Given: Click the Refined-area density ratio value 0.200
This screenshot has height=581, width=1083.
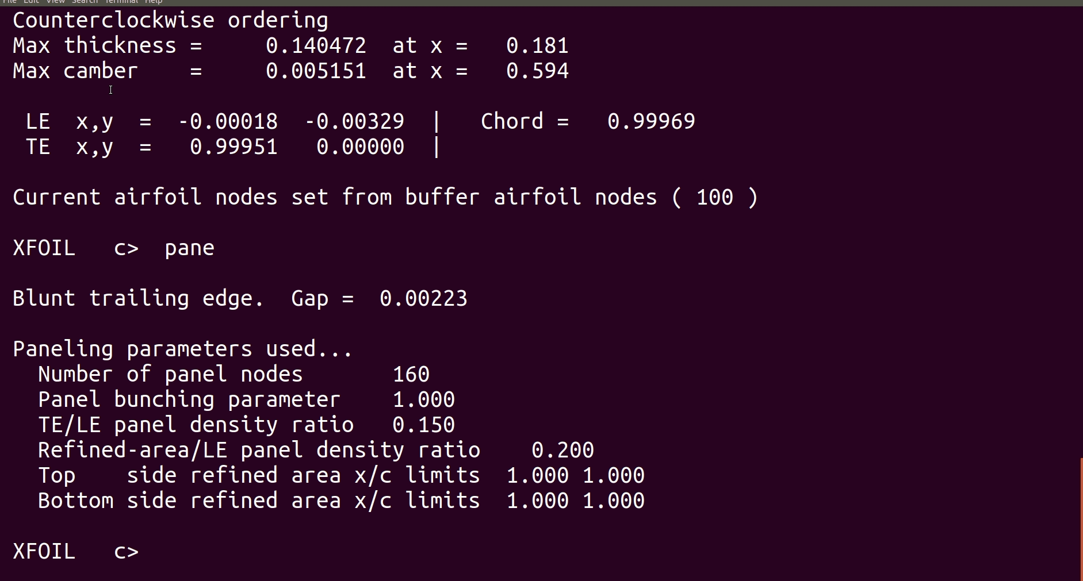Looking at the screenshot, I should click(562, 451).
